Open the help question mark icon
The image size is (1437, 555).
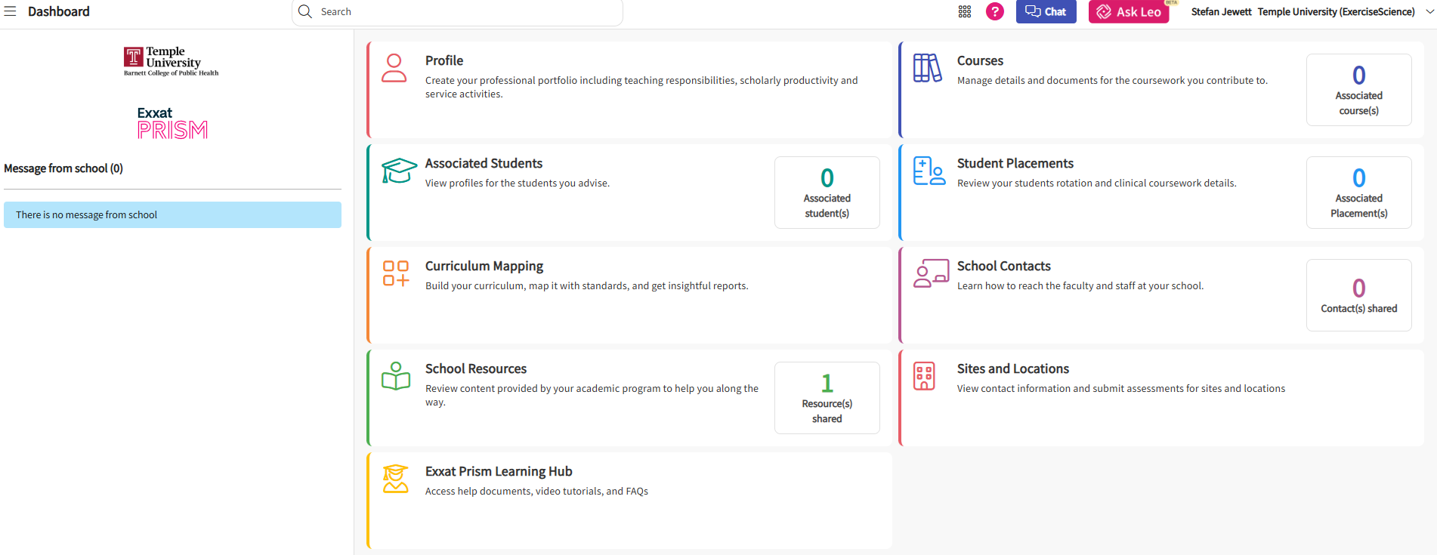tap(995, 11)
